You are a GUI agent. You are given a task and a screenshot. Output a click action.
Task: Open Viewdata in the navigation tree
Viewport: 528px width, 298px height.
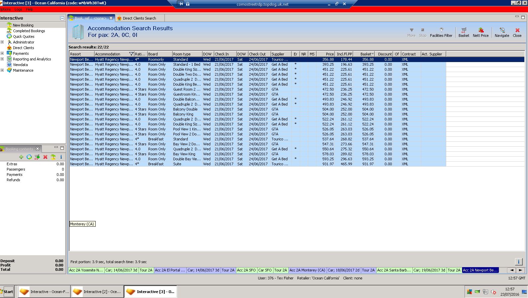tap(20, 65)
